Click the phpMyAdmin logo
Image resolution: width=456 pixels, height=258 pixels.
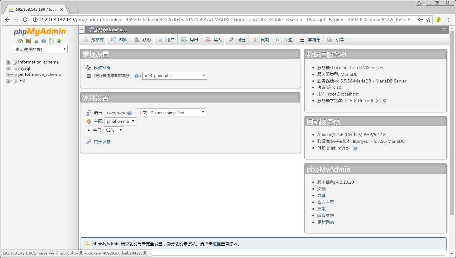(40, 32)
